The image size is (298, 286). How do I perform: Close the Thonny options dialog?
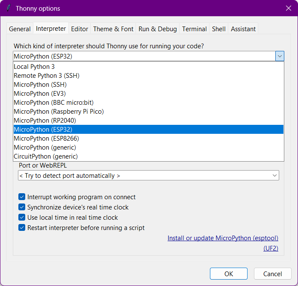click(288, 8)
